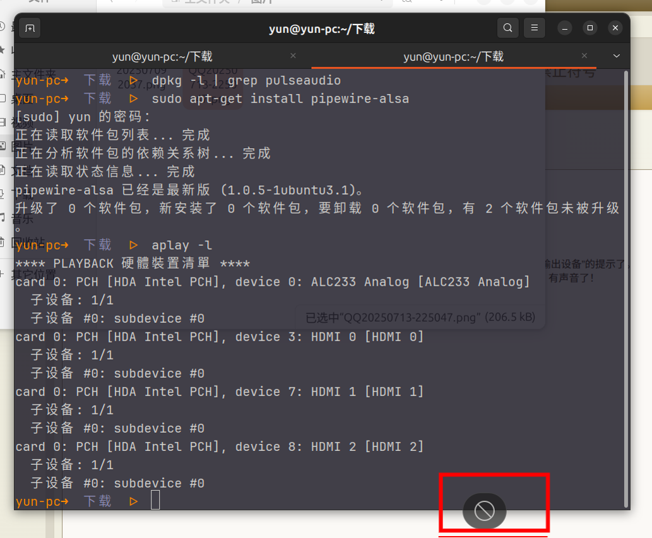Click 'dpkg -l | grep pulseaudio' command
Viewport: 652px width, 538px height.
[x=246, y=80]
